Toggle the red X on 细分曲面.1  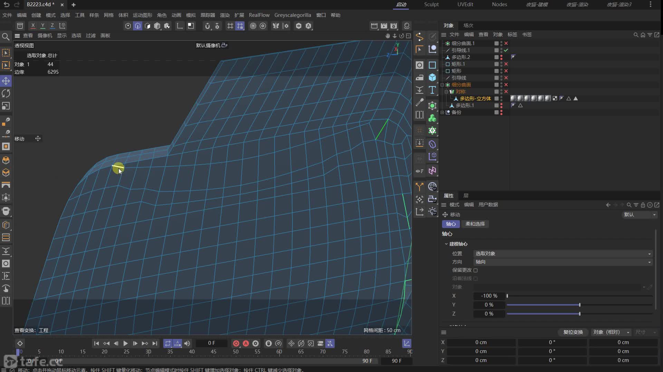click(506, 43)
